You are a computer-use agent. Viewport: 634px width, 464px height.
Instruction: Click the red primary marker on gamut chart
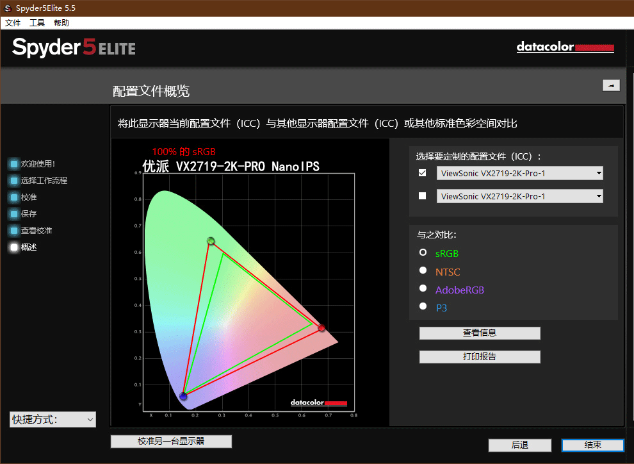click(321, 327)
